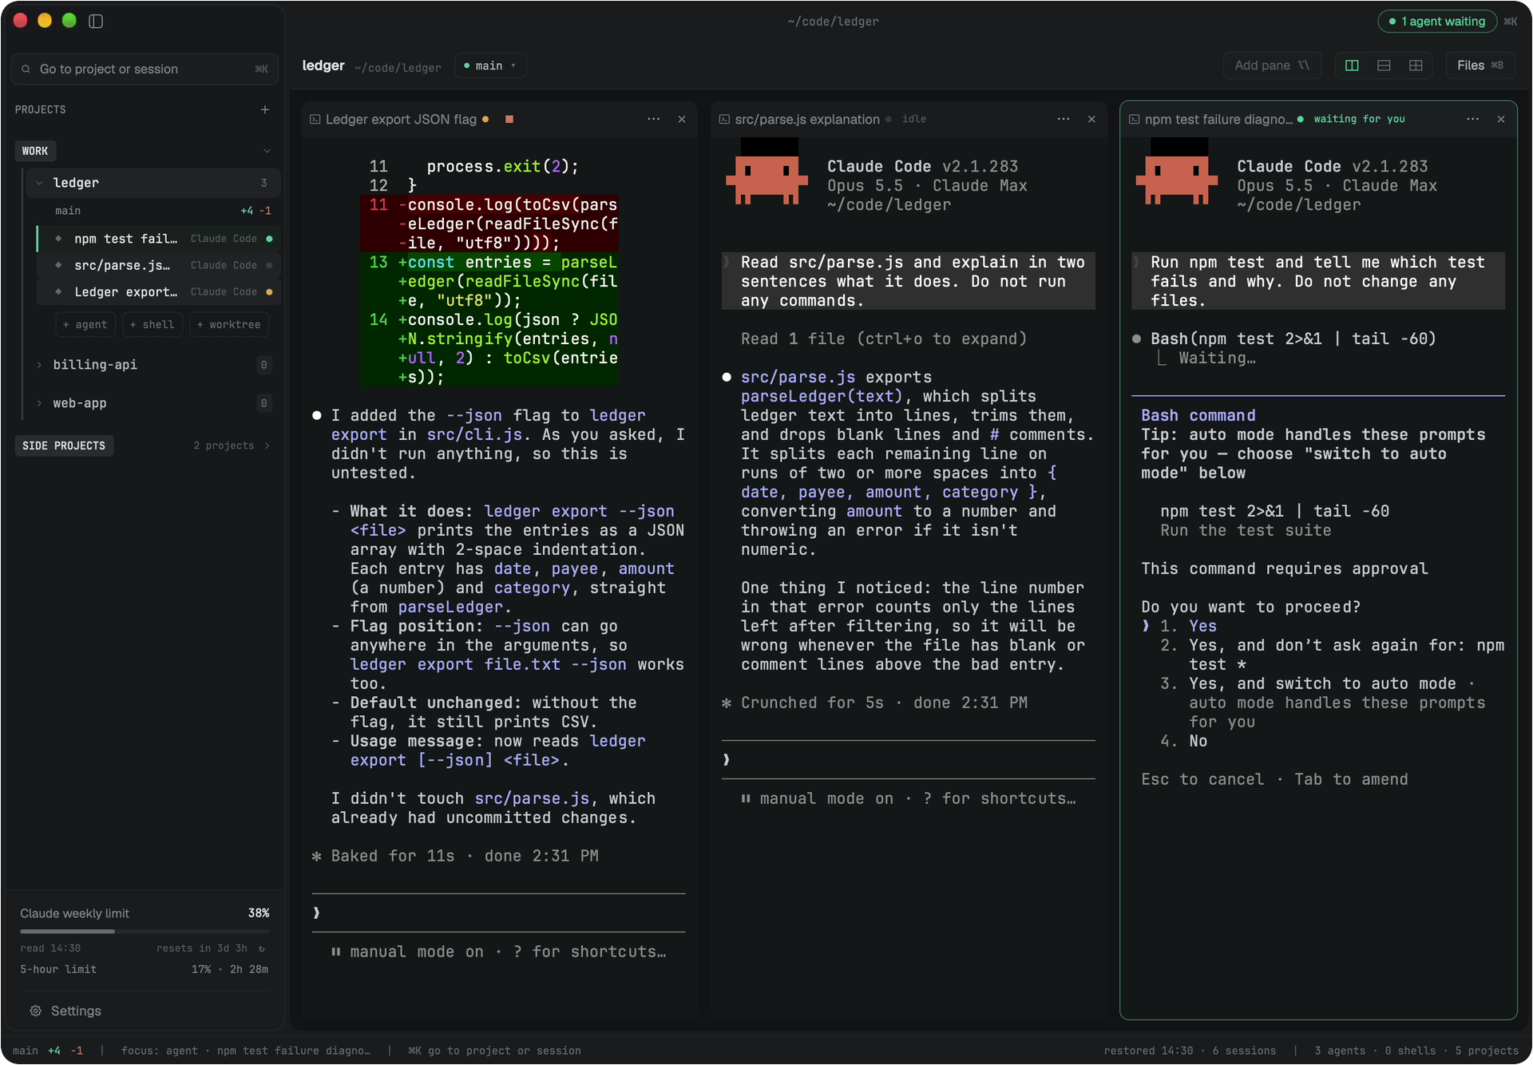Expand the web-app project
The image size is (1533, 1065).
click(39, 403)
